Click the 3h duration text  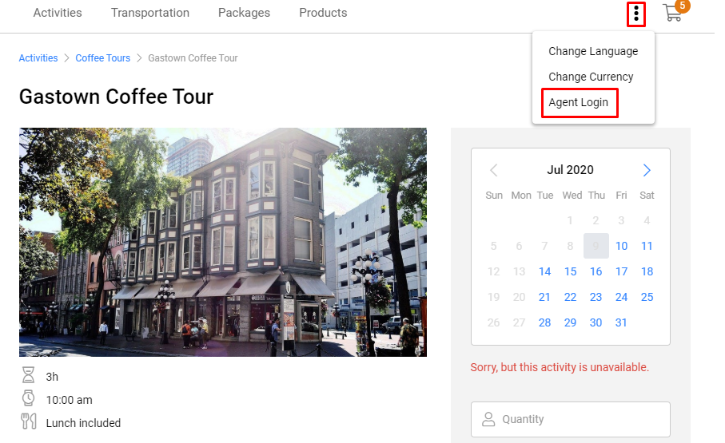pyautogui.click(x=52, y=377)
